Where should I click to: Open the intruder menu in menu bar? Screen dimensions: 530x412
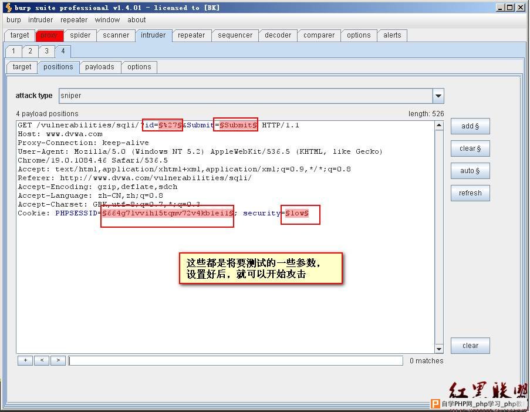[x=40, y=20]
